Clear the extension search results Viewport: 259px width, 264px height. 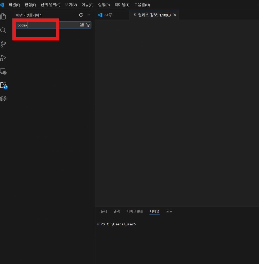(x=82, y=25)
